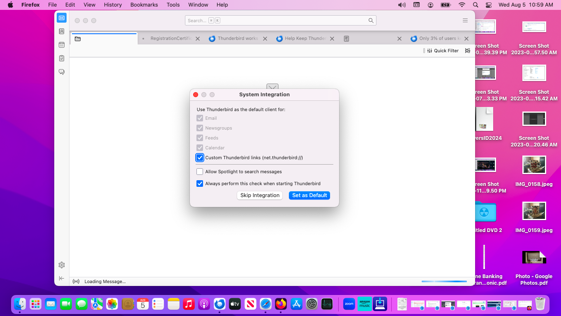
Task: Click the Newsgroups default client checkbox
Action: tap(200, 128)
